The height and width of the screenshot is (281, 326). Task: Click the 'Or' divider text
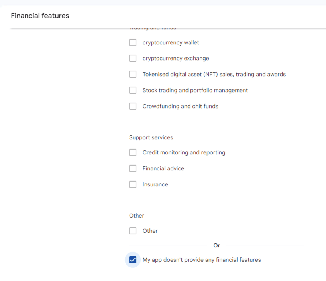click(x=217, y=245)
